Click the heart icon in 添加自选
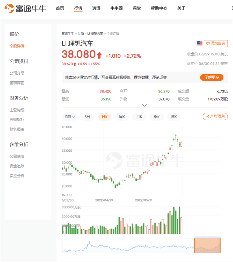This screenshot has height=262, width=233. [208, 44]
